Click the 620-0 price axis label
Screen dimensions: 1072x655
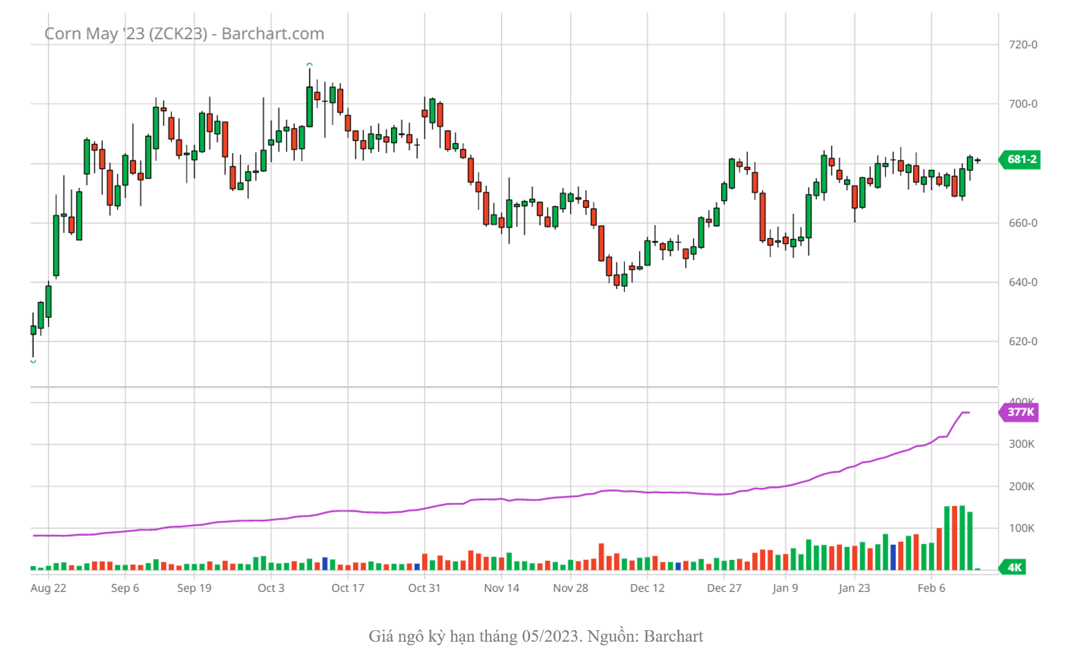click(x=1022, y=342)
